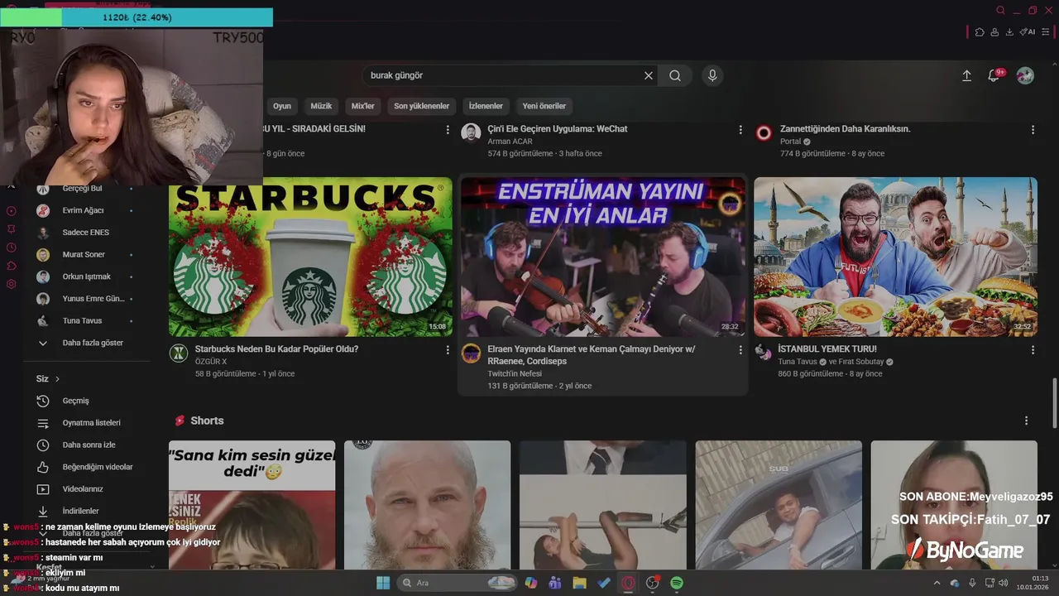Open File Explorer from the taskbar
This screenshot has height=596, width=1059.
pos(579,583)
